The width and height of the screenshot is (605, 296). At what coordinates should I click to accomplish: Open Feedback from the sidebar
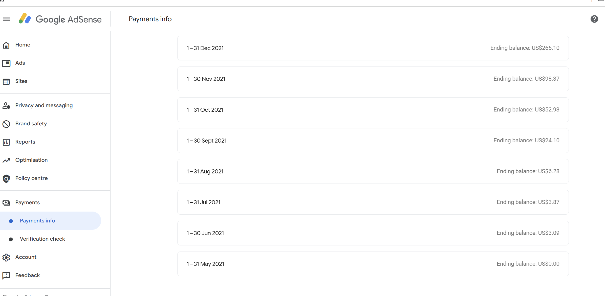coord(27,275)
